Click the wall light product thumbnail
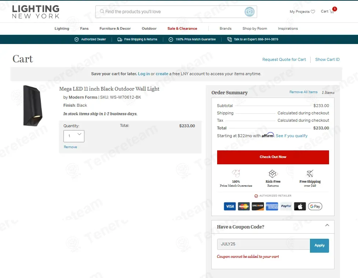Image resolution: width=358 pixels, height=278 pixels. tap(33, 106)
